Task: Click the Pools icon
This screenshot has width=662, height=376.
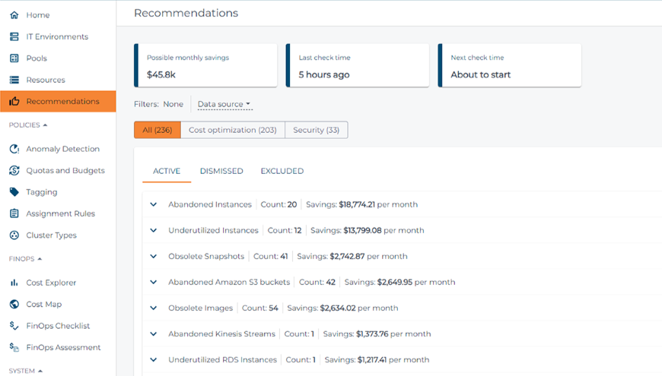Action: click(x=14, y=58)
